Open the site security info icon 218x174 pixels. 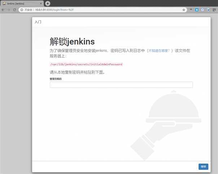pos(22,10)
